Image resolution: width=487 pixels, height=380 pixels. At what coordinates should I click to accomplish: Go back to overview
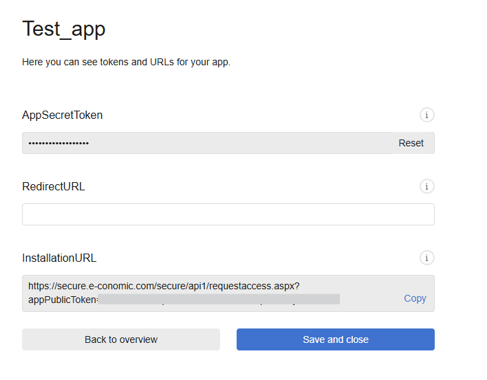coord(121,339)
